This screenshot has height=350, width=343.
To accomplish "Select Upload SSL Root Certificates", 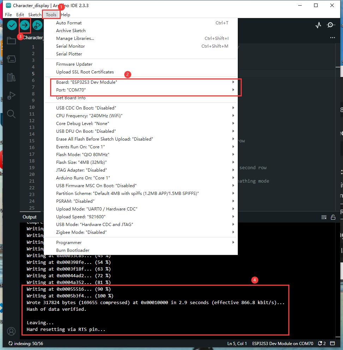I will tap(141, 72).
